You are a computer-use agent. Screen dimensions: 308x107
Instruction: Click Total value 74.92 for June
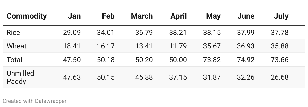246,60
